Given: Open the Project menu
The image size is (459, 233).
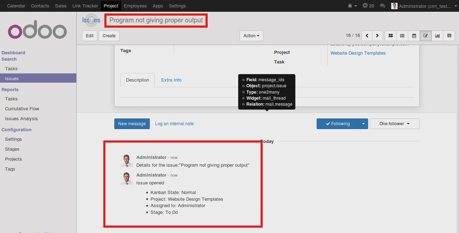Looking at the screenshot, I should click(111, 6).
